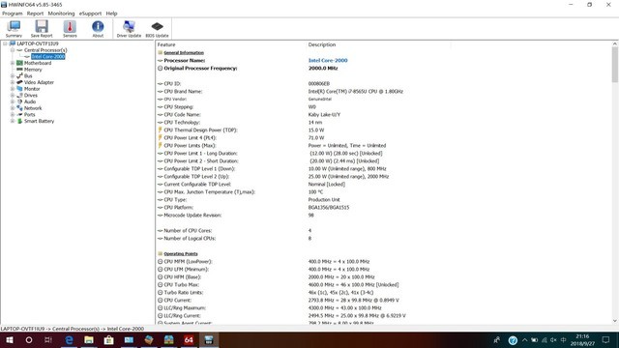The image size is (619, 348).
Task: Select the Memory tree item
Action: 33,70
